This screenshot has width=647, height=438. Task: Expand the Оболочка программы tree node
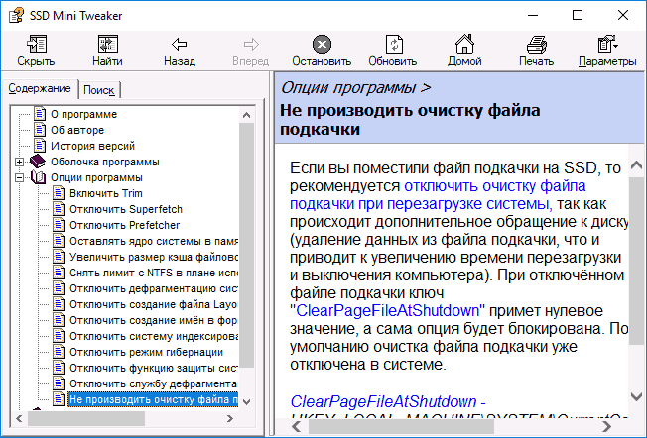pyautogui.click(x=20, y=162)
